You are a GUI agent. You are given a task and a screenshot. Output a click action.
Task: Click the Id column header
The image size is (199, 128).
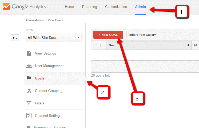pos(196,45)
